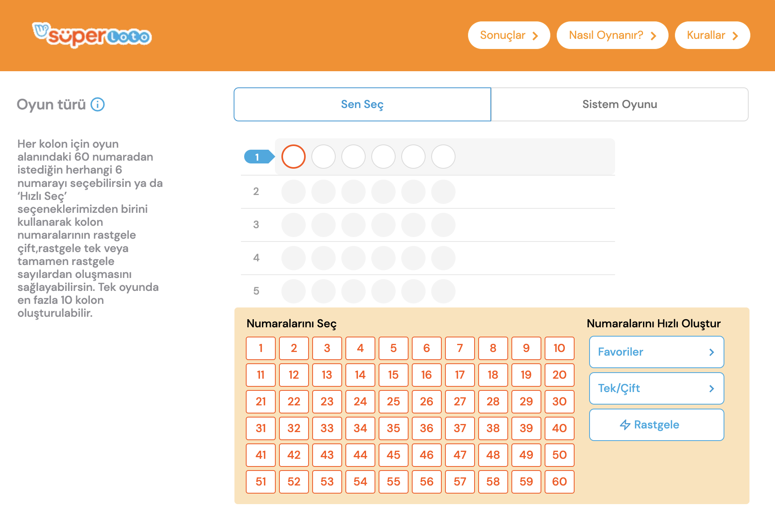Select the first empty ball slot in column 1
Screen dimensions: 775x513
click(294, 157)
